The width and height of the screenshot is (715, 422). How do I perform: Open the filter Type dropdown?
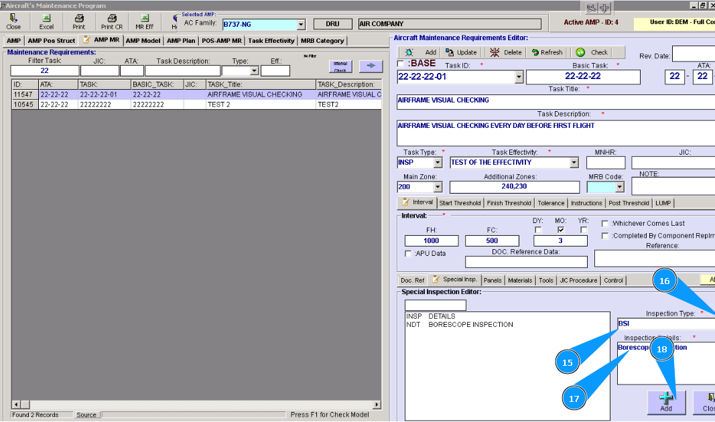pos(255,71)
